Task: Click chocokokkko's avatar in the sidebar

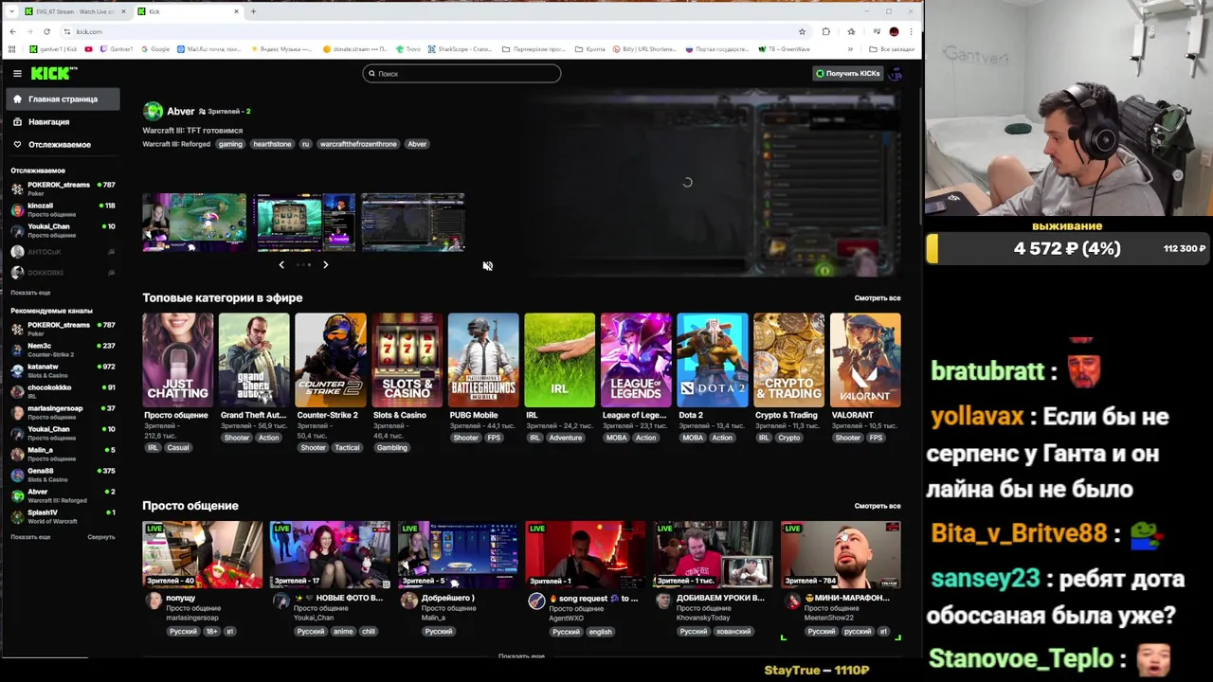Action: [17, 391]
